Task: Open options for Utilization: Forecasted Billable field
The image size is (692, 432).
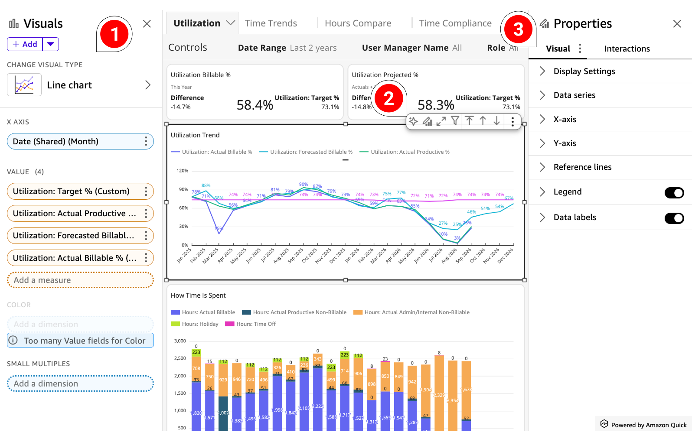Action: tap(146, 235)
